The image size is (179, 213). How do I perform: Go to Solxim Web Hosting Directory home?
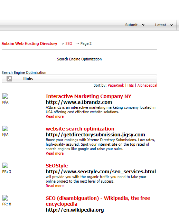29,43
